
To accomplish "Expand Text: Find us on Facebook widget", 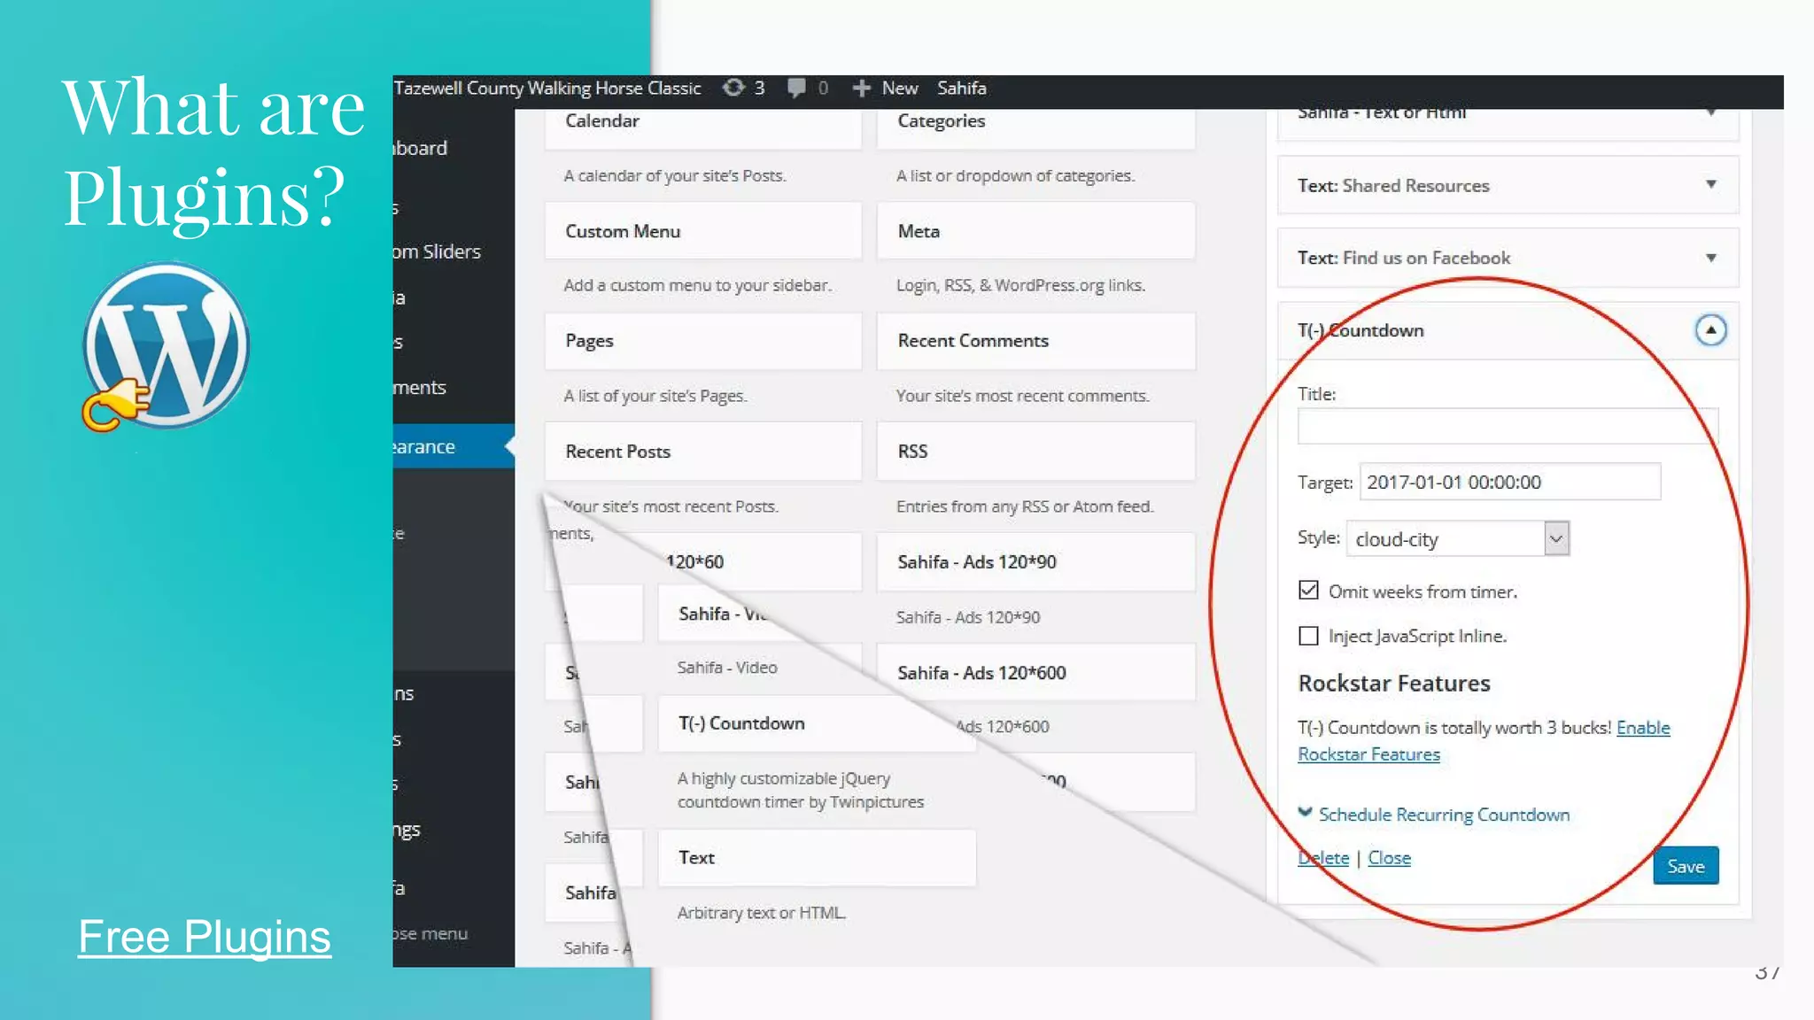I will coord(1710,258).
